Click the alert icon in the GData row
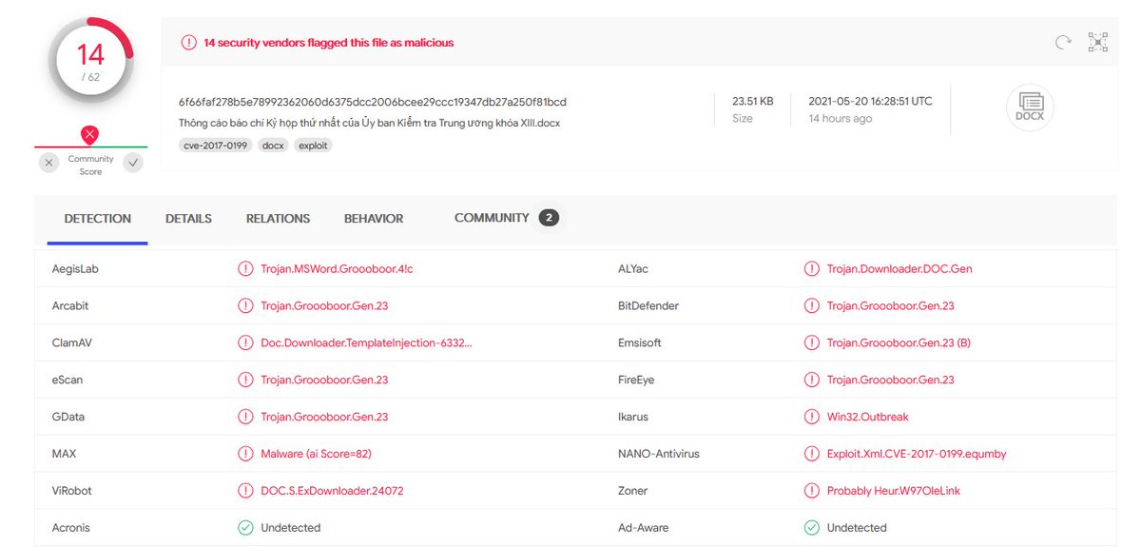 coord(245,417)
